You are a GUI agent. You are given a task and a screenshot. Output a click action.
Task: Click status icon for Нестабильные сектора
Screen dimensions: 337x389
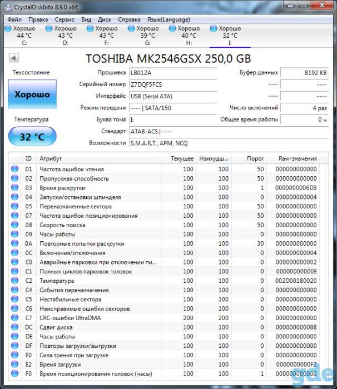(x=15, y=299)
